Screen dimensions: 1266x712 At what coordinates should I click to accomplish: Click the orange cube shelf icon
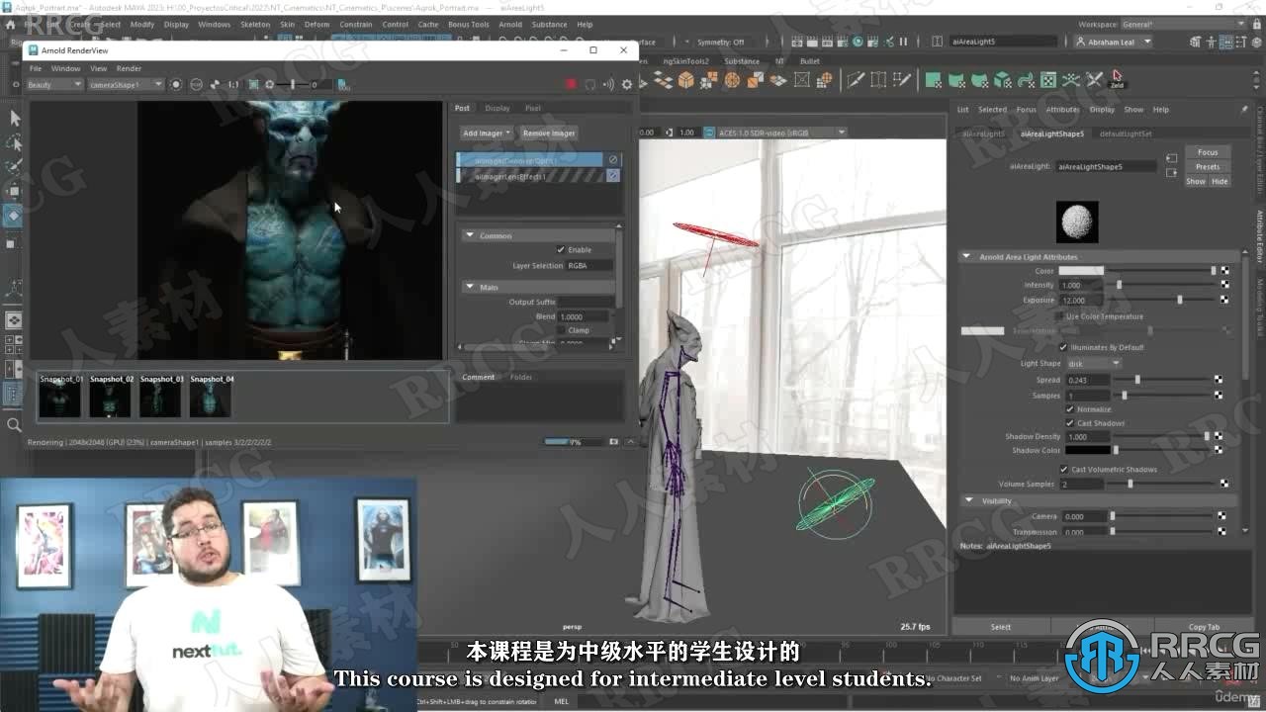pyautogui.click(x=685, y=80)
